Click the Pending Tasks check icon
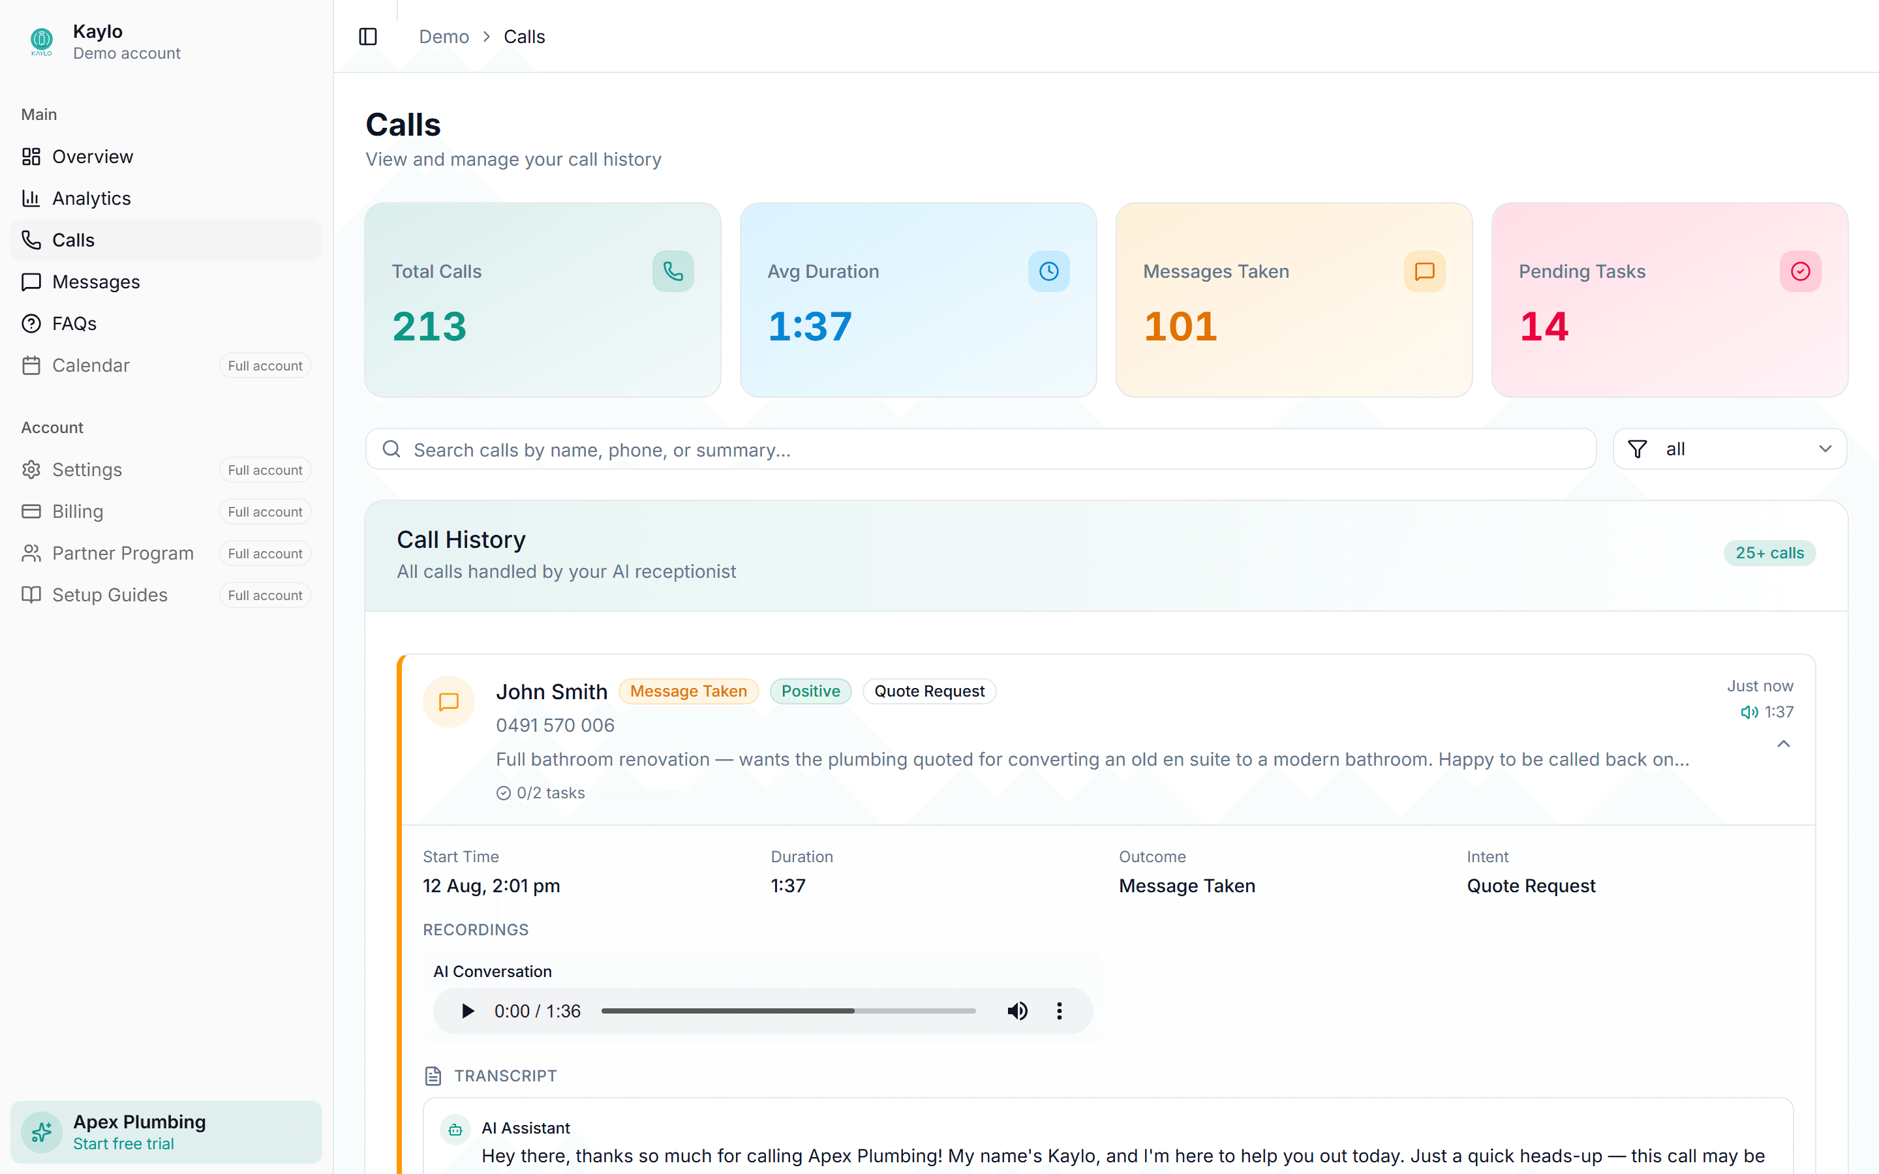Viewport: 1879px width, 1174px height. 1800,271
